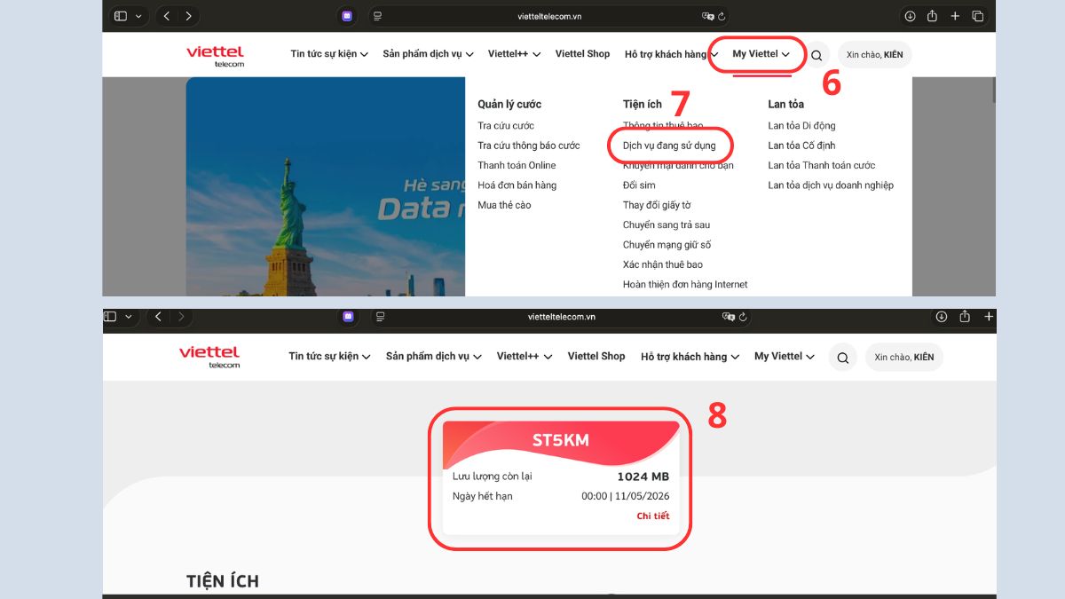Viewport: 1065px width, 599px height.
Task: Go back in the upper browser window
Action: coord(166,16)
